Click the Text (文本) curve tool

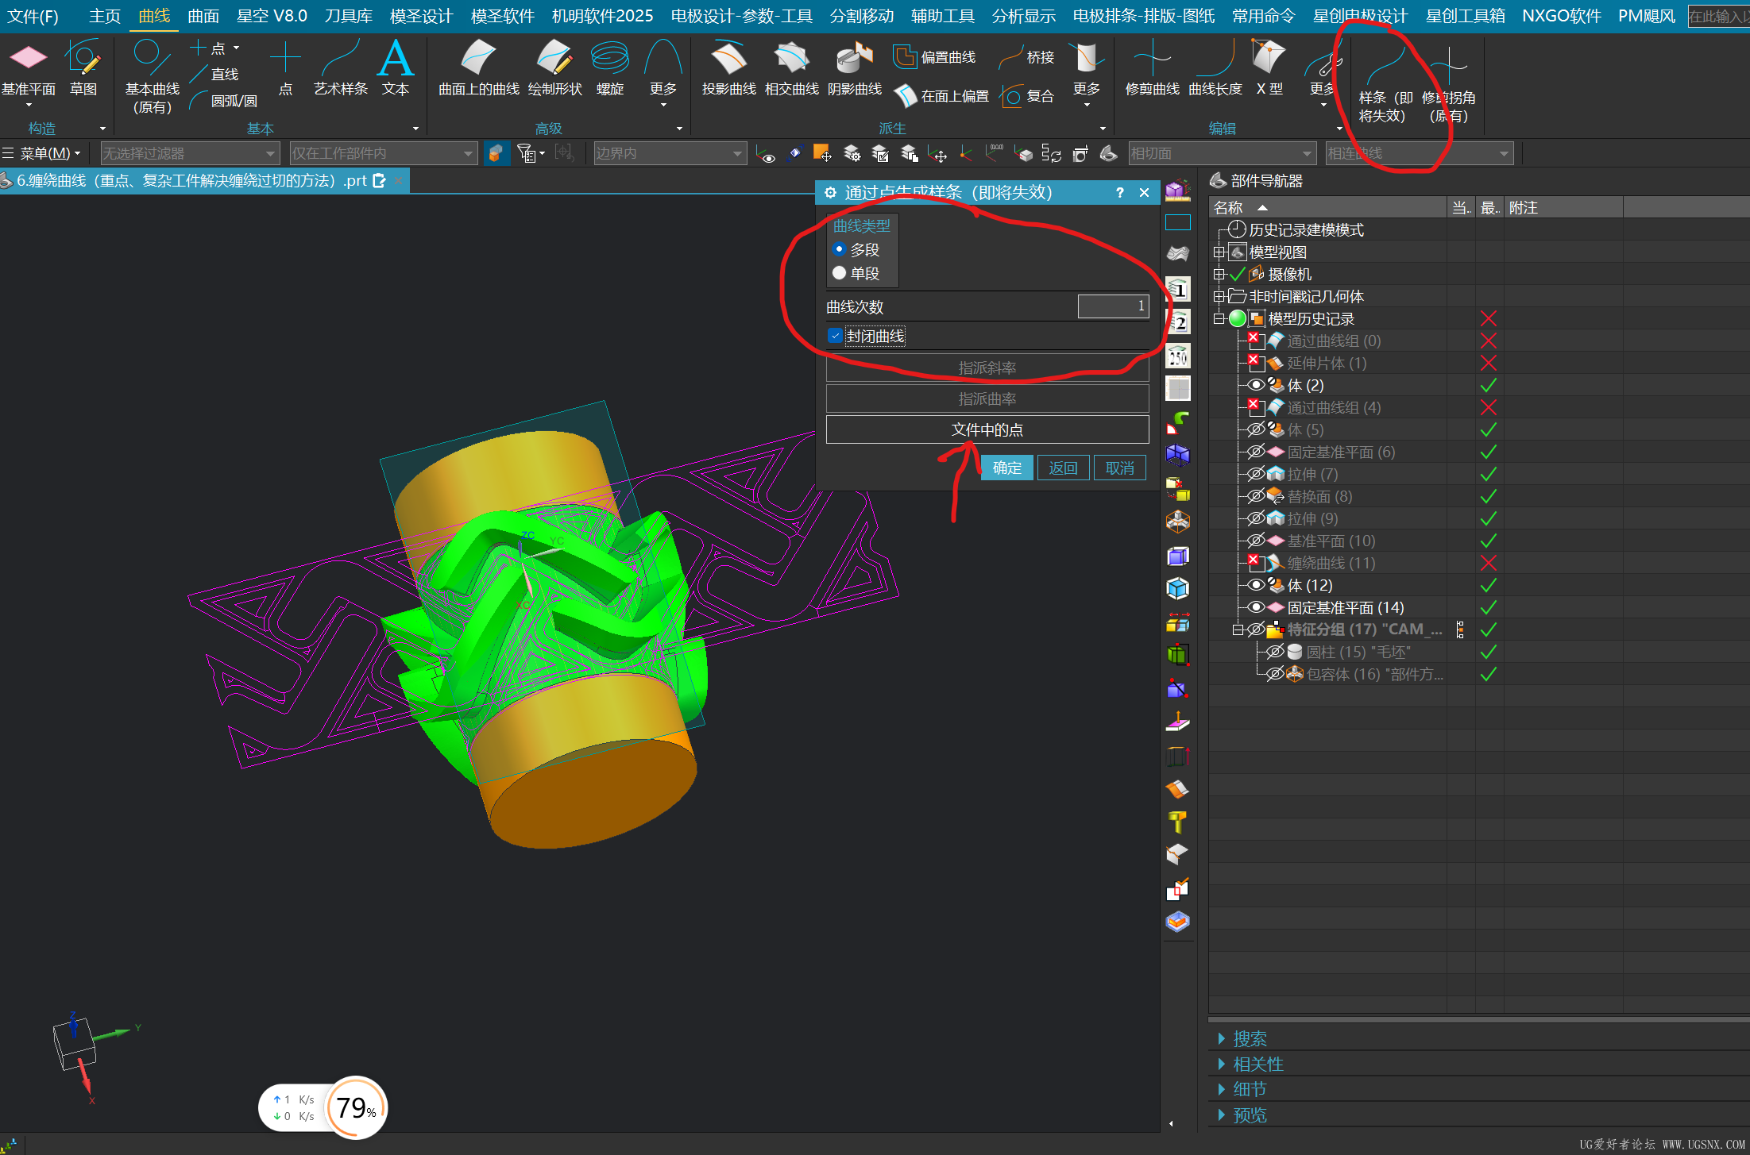395,60
